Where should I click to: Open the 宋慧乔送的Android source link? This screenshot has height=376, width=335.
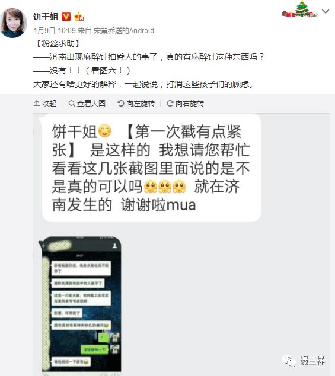pyautogui.click(x=124, y=31)
